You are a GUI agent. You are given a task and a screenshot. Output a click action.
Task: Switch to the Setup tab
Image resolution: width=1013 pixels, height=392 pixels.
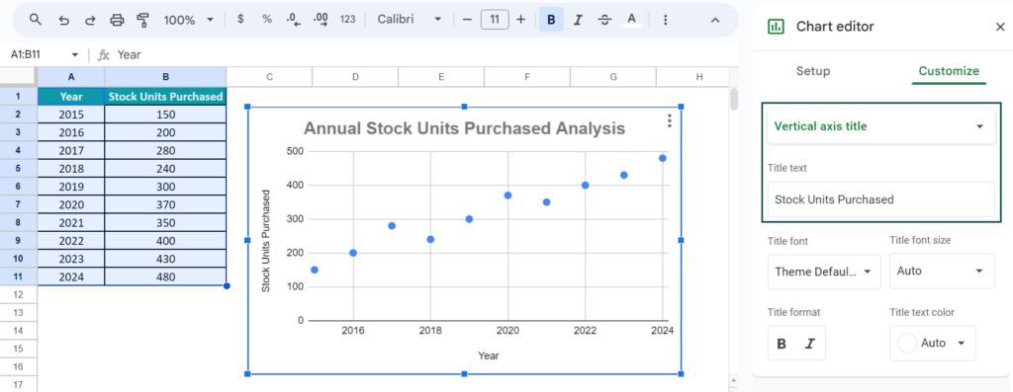(813, 71)
